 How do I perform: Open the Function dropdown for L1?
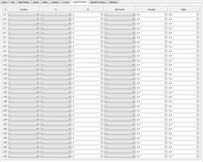click(24, 14)
